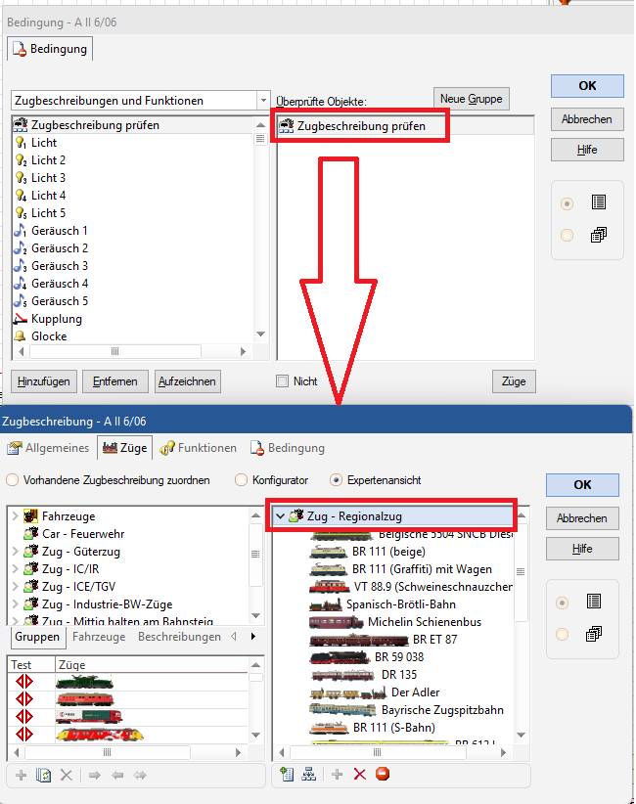
Task: Click the red stop circle icon in bottom toolbar
Action: 383,774
